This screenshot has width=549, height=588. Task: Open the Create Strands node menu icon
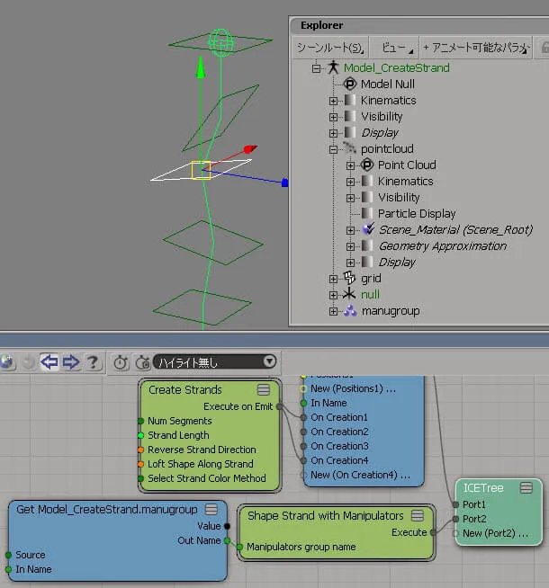pyautogui.click(x=264, y=389)
